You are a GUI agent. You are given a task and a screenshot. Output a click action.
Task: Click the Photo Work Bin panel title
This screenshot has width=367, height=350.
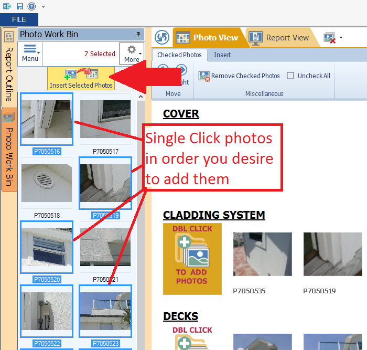pyautogui.click(x=49, y=34)
